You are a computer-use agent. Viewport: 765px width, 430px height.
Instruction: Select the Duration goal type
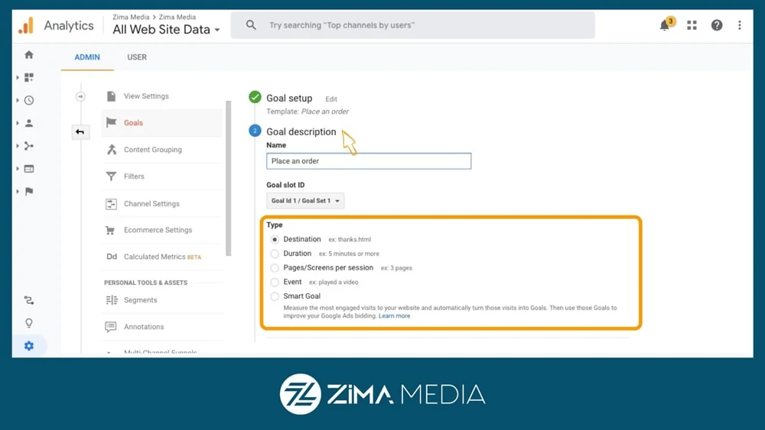tap(275, 254)
